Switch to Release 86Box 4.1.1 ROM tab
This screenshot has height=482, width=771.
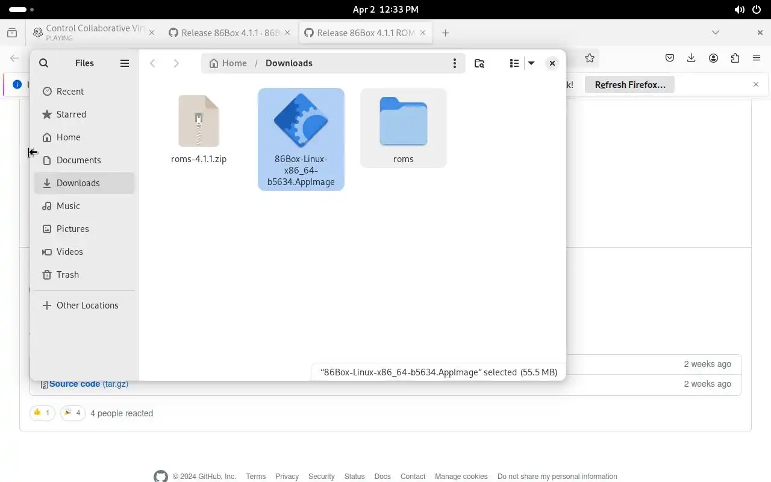(x=366, y=33)
